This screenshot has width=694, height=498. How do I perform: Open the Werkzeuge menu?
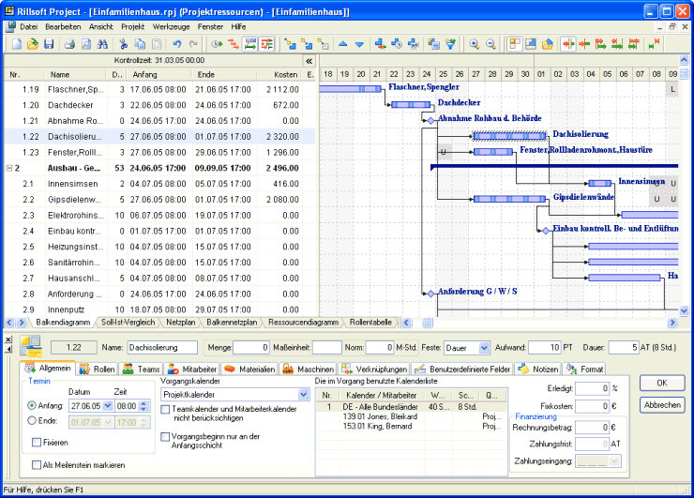point(171,26)
